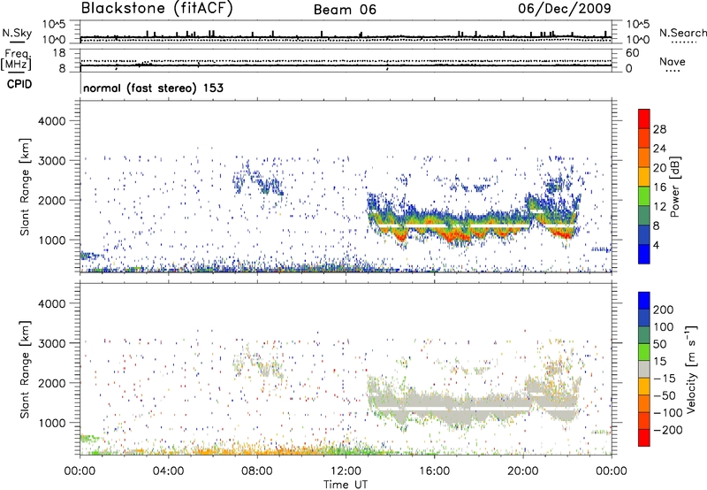Click the date '06/Dec/2009'

coord(565,8)
